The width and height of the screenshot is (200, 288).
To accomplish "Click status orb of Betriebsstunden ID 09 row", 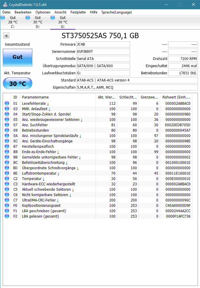I will pyautogui.click(x=7, y=130).
